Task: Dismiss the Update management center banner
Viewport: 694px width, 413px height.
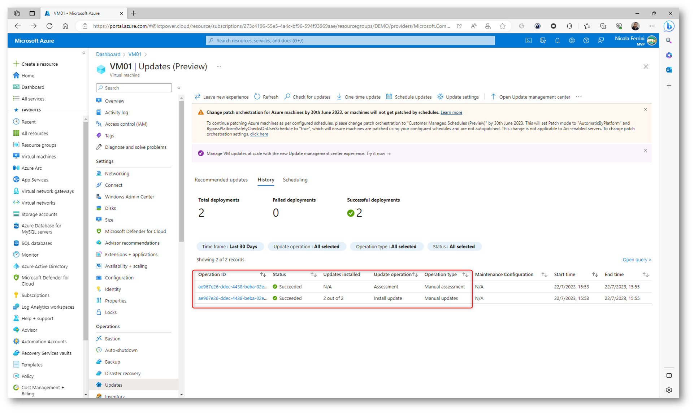Action: [646, 150]
